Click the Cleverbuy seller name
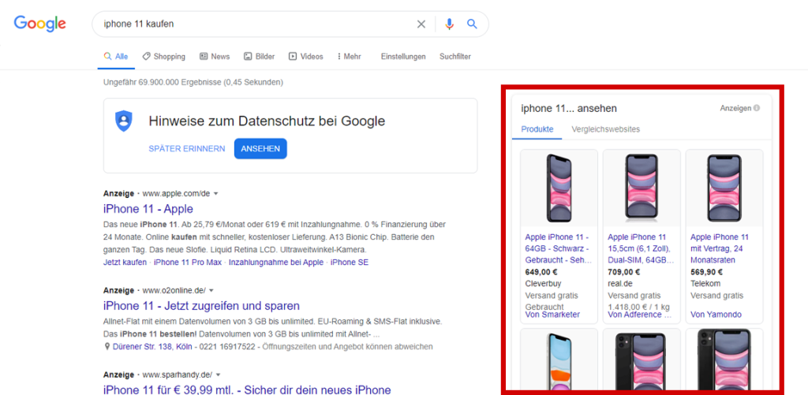 tap(543, 284)
